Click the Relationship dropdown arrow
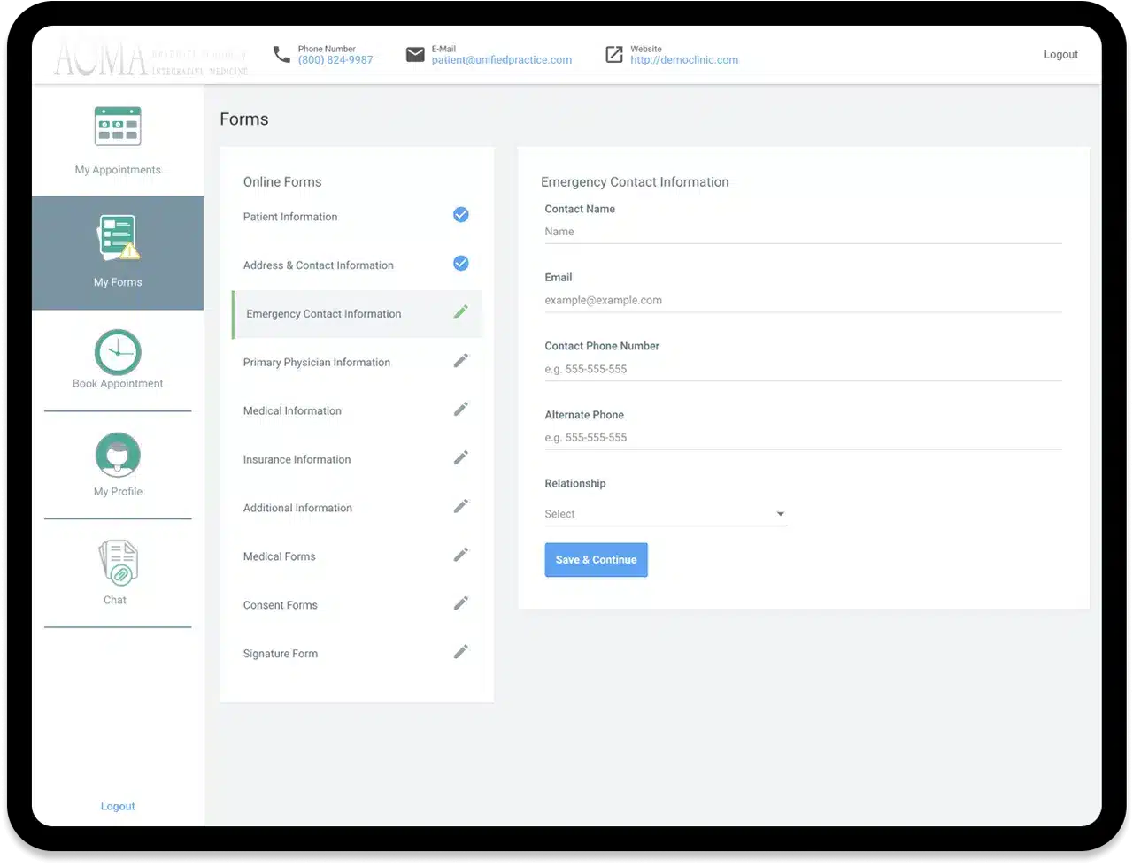Screen dimensions: 1133x867 [780, 514]
